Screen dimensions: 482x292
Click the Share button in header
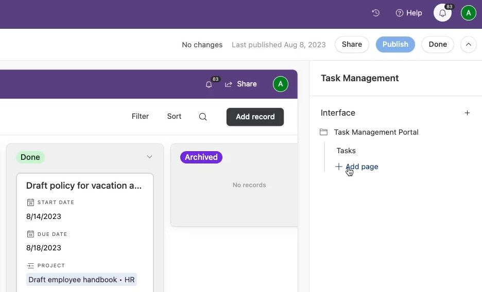point(352,45)
